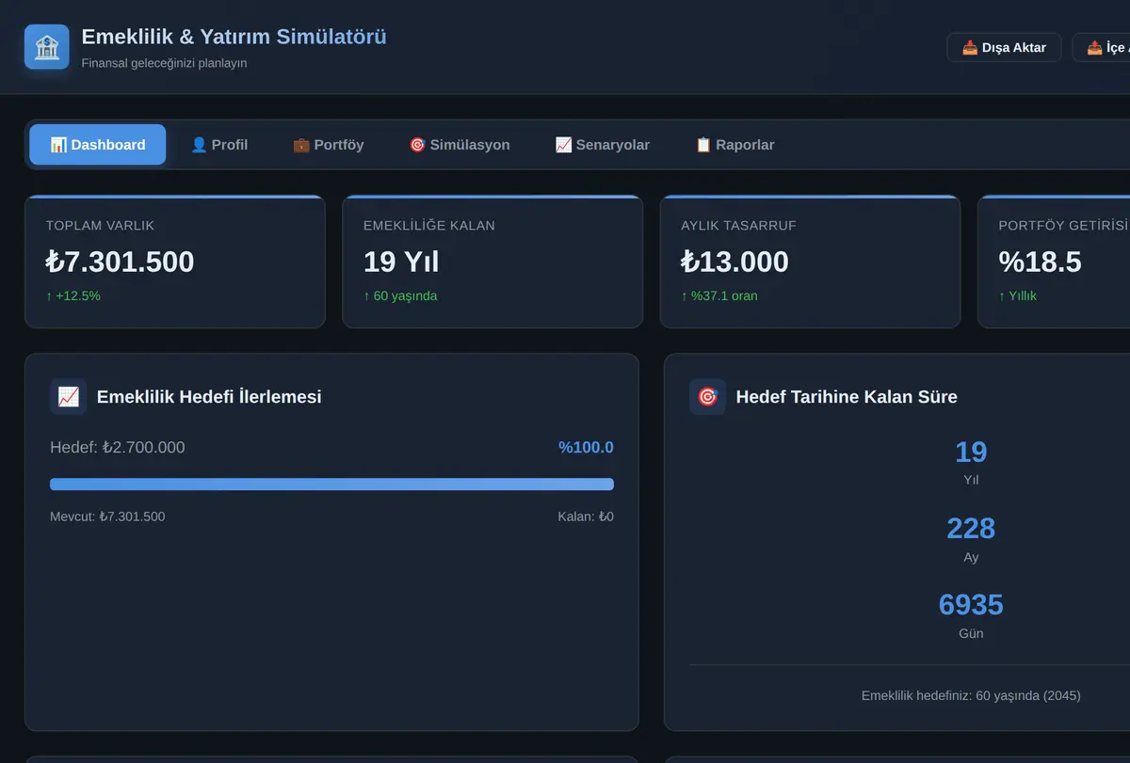Viewport: 1130px width, 763px height.
Task: Click the ₺7.301.500 total asset value
Action: coord(121,262)
